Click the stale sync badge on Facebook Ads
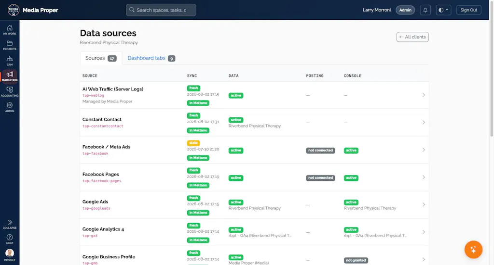The image size is (494, 265). click(x=193, y=143)
